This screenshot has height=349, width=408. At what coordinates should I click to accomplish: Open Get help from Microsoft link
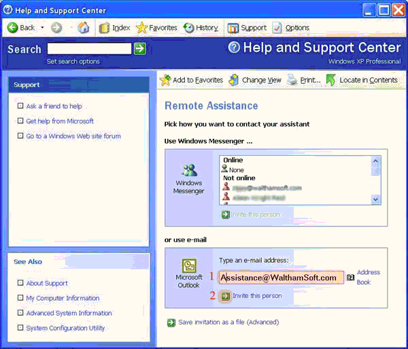coord(60,121)
